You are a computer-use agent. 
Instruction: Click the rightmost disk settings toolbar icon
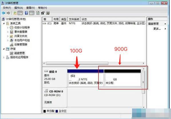[x=48, y=13]
